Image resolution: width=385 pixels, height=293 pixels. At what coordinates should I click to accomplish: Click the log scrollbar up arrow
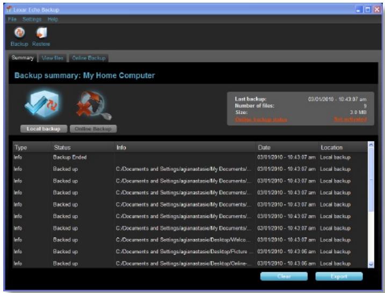[371, 145]
